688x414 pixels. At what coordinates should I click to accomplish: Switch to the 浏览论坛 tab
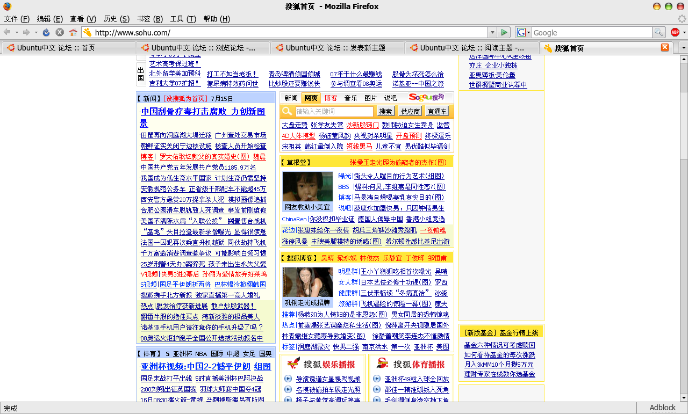(x=202, y=48)
